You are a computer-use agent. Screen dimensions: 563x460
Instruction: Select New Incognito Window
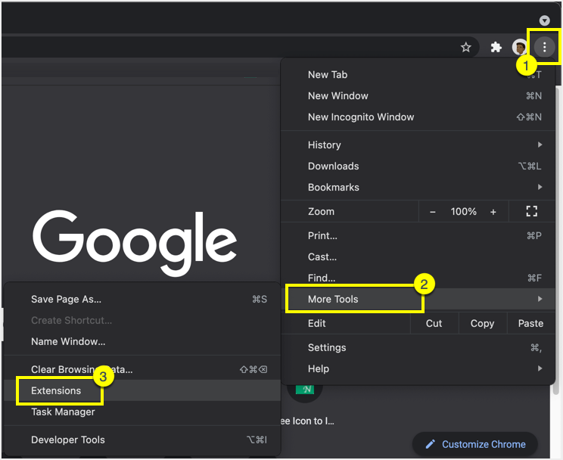pyautogui.click(x=361, y=117)
